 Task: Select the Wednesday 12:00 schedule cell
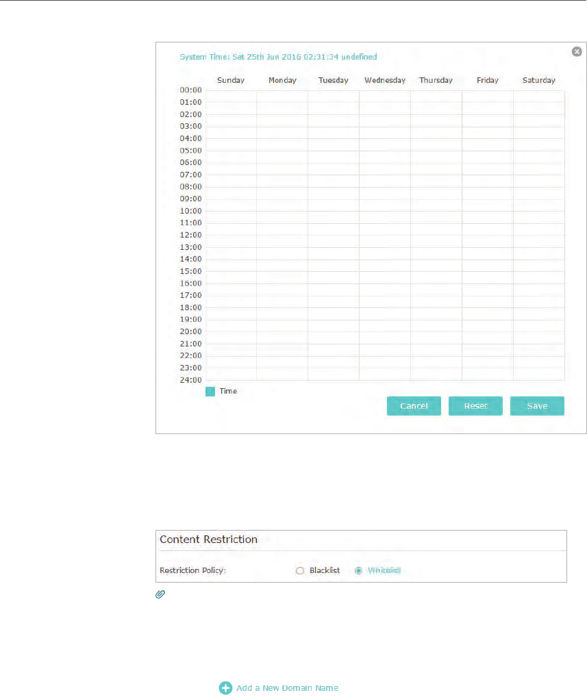[x=385, y=242]
